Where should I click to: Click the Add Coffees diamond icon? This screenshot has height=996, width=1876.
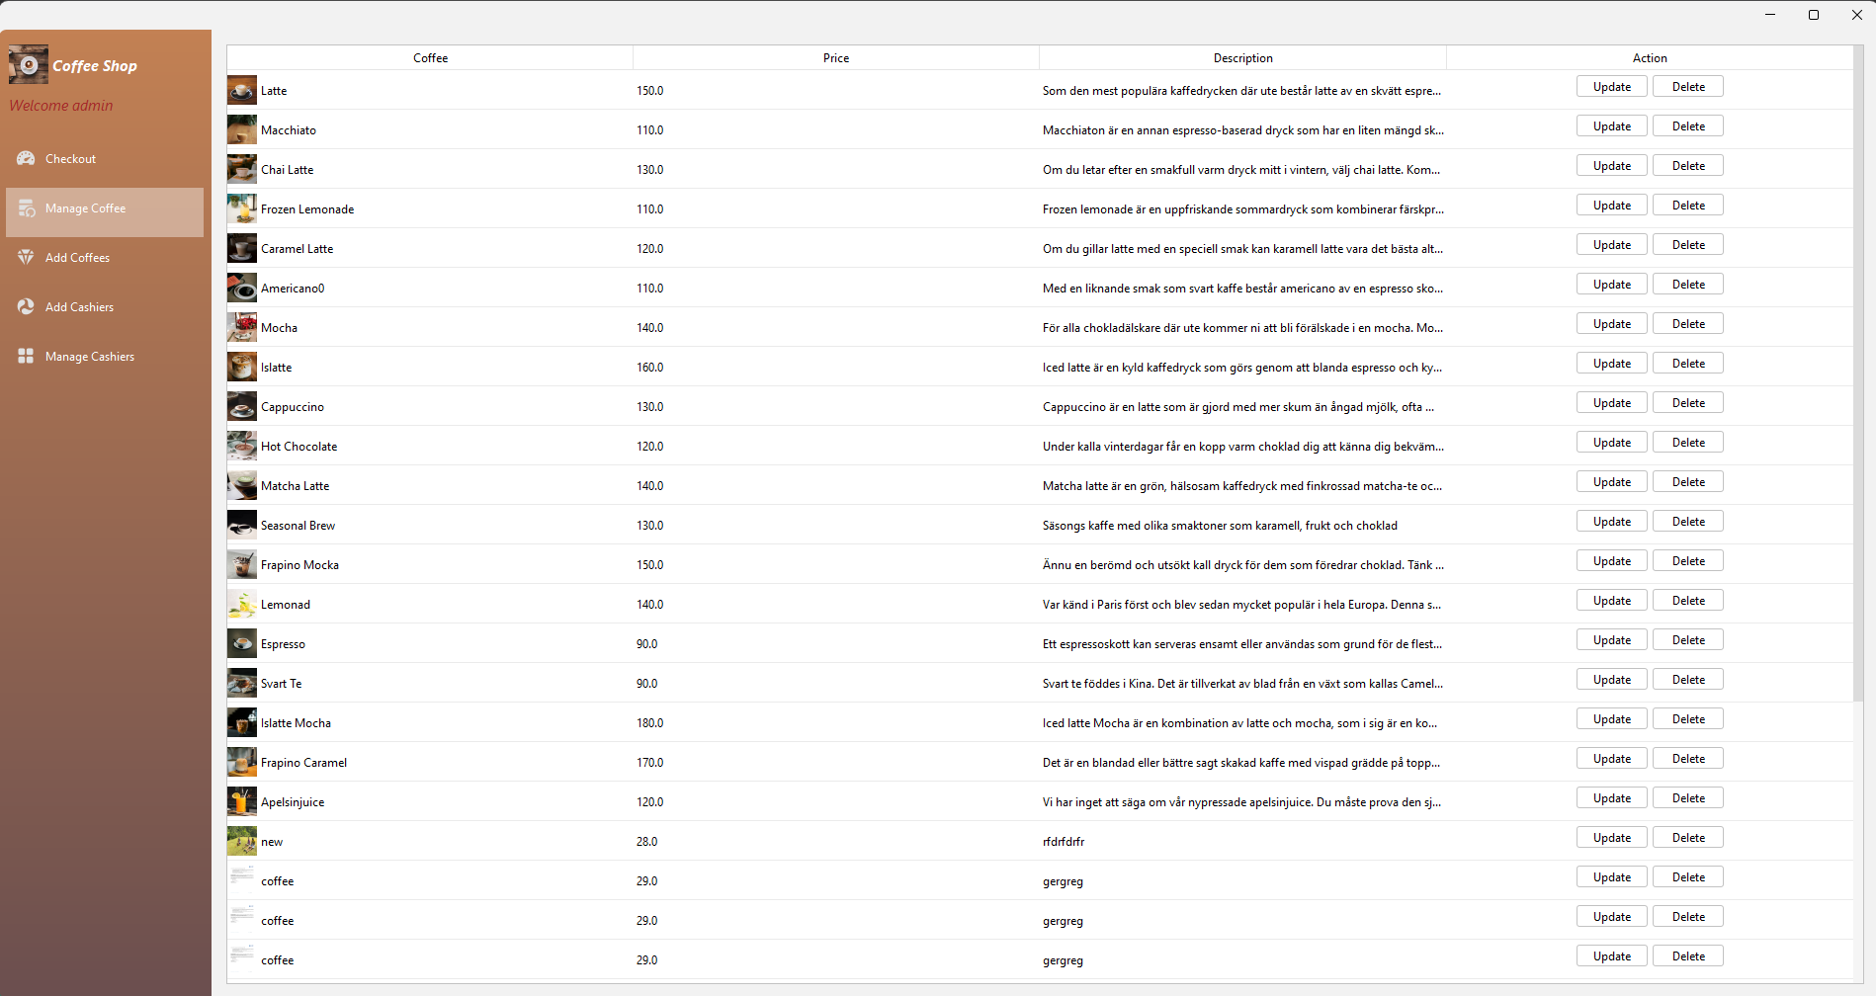tap(27, 257)
